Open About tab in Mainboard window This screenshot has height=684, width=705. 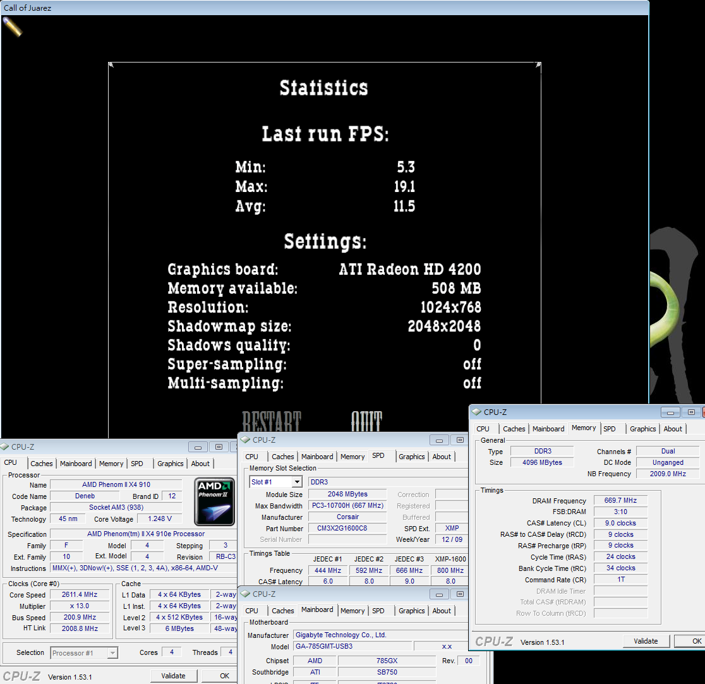pyautogui.click(x=442, y=611)
